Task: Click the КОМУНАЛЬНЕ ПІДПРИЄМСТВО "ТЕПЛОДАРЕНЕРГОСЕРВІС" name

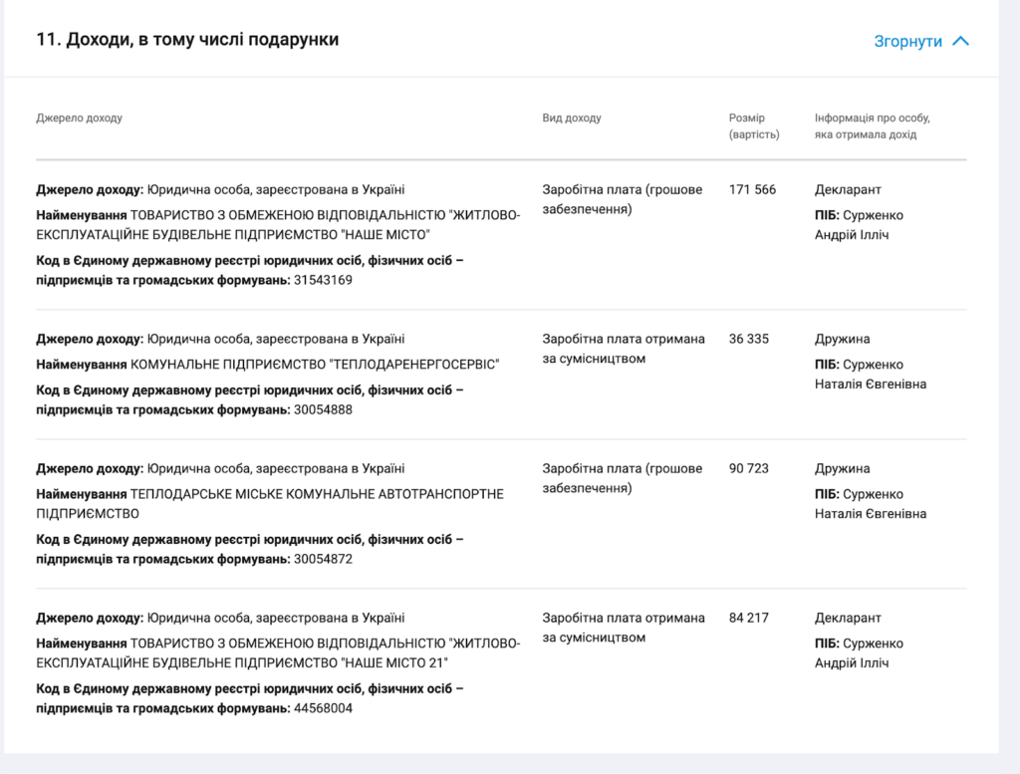Action: [x=315, y=365]
